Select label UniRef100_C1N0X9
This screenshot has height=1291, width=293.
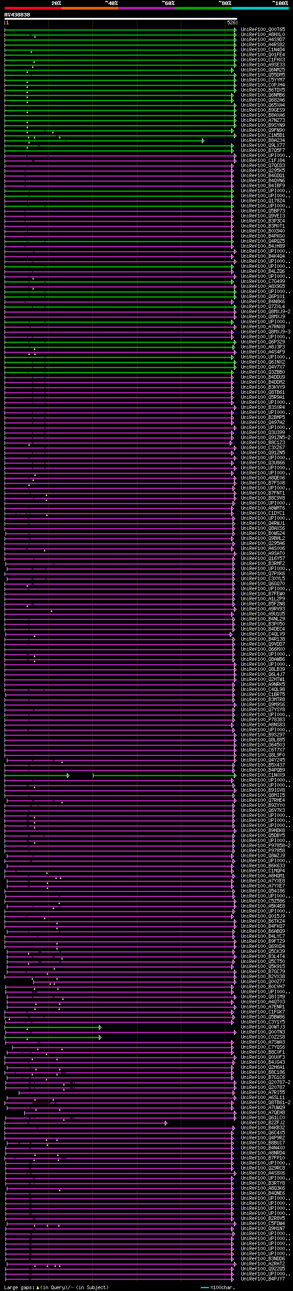[x=263, y=775]
